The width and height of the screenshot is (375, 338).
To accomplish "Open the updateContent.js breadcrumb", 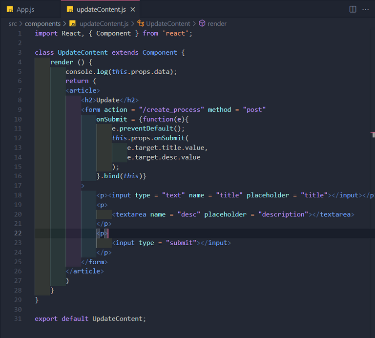I will click(104, 23).
